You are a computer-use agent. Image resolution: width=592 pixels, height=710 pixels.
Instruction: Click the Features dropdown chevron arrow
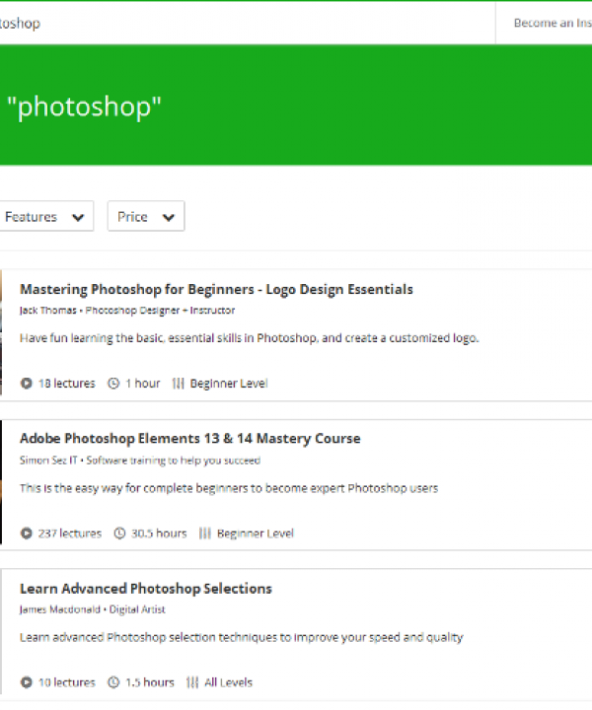pyautogui.click(x=78, y=218)
